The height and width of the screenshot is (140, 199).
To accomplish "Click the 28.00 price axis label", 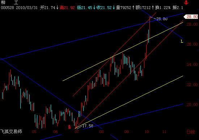I will pos(192,24).
